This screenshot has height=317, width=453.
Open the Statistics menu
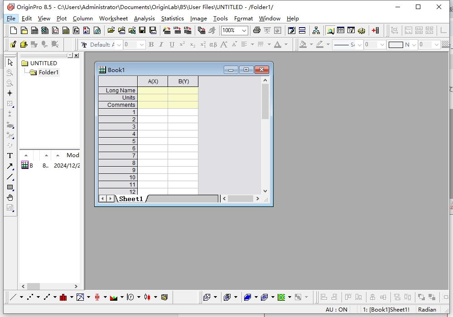click(172, 19)
